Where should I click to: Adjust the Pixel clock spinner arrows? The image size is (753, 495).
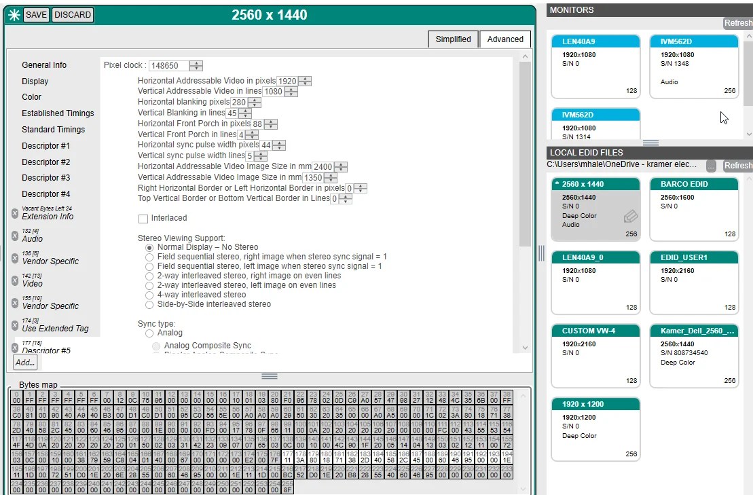click(x=196, y=65)
